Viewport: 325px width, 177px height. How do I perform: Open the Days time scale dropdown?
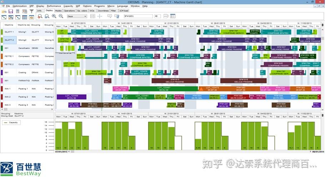[x=77, y=16]
